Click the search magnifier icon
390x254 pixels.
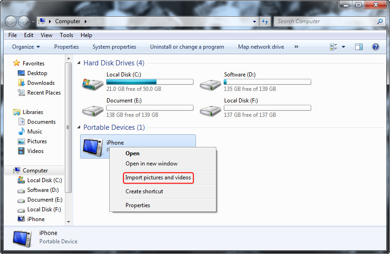click(x=380, y=22)
